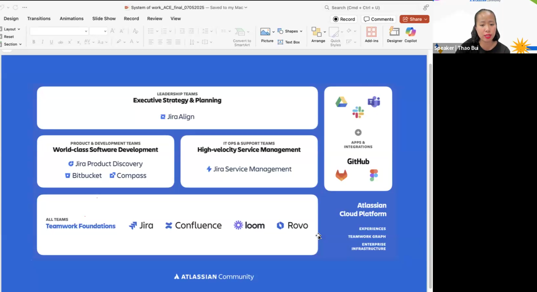Align text left
This screenshot has height=292, width=537.
(151, 42)
